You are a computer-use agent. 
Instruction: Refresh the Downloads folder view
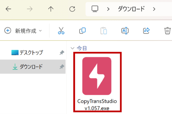click(x=72, y=9)
